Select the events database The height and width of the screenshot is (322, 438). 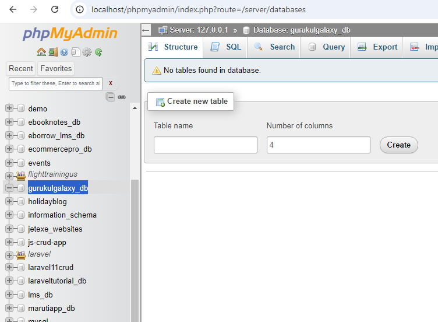coord(39,163)
